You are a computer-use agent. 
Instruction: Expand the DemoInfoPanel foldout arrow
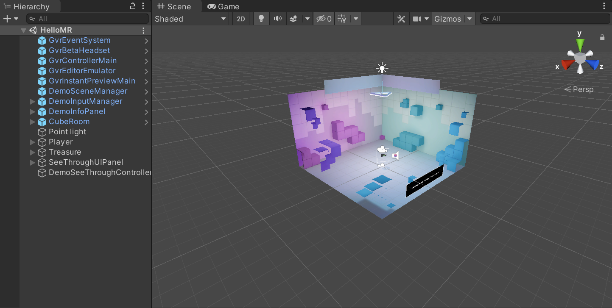[x=32, y=112]
